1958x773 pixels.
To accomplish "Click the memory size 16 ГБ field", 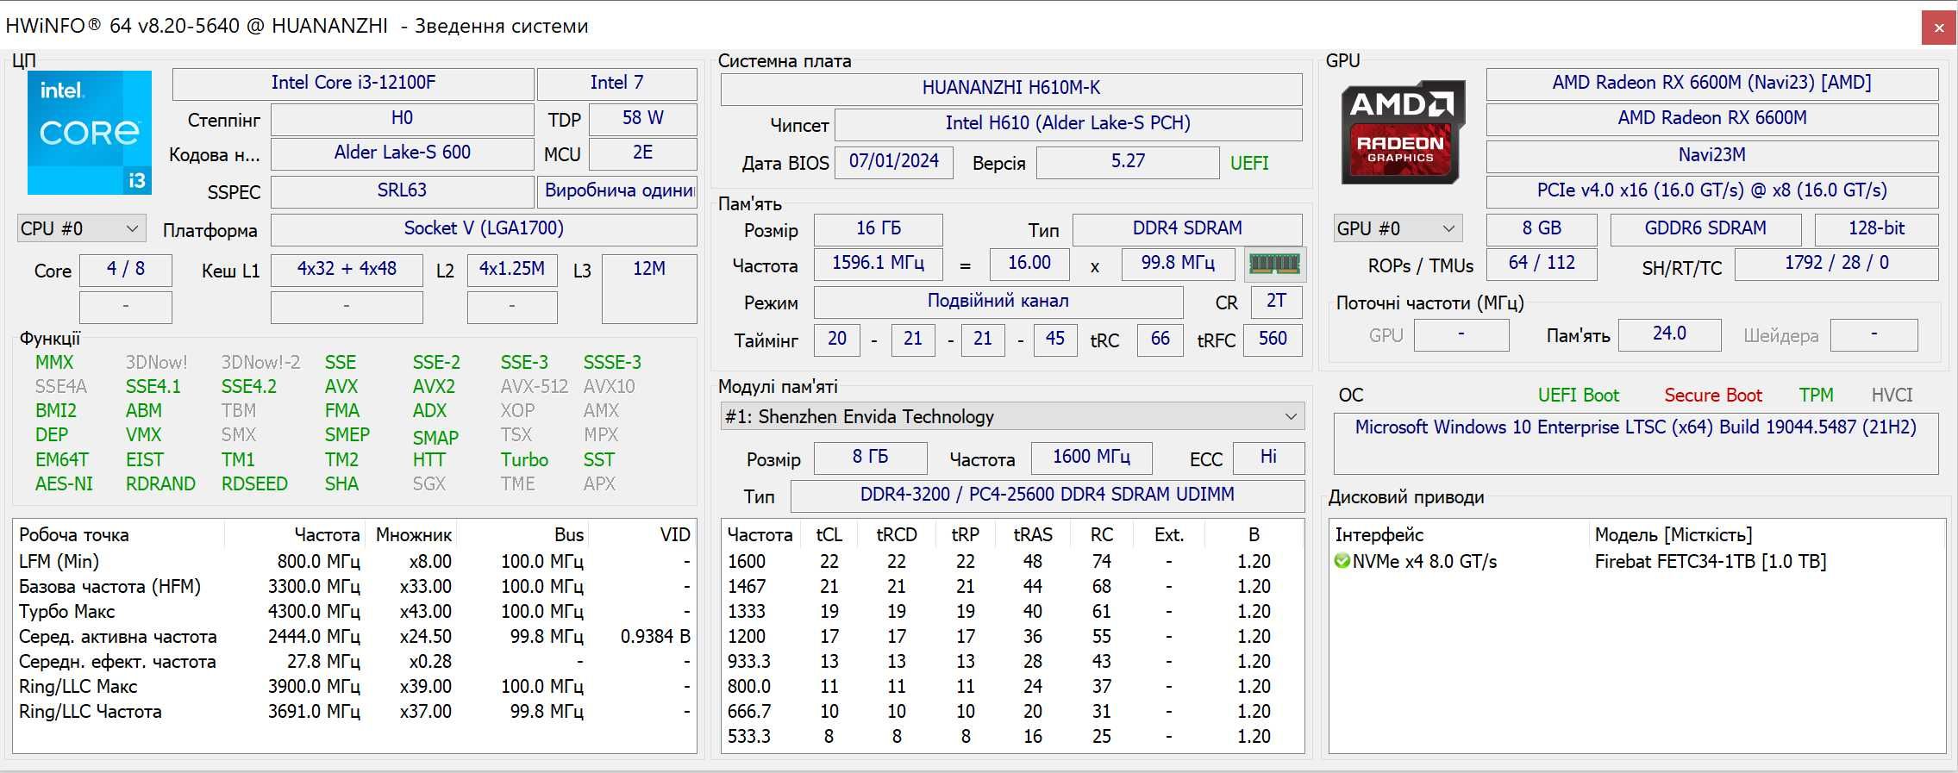I will coord(879,229).
